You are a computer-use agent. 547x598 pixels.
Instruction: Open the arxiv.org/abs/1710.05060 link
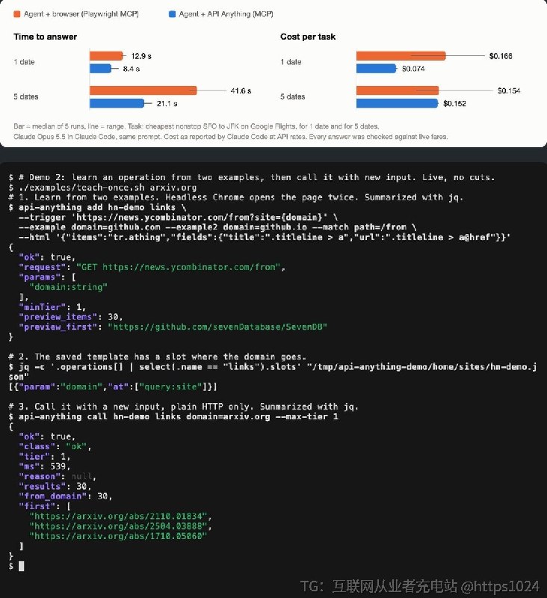point(118,536)
